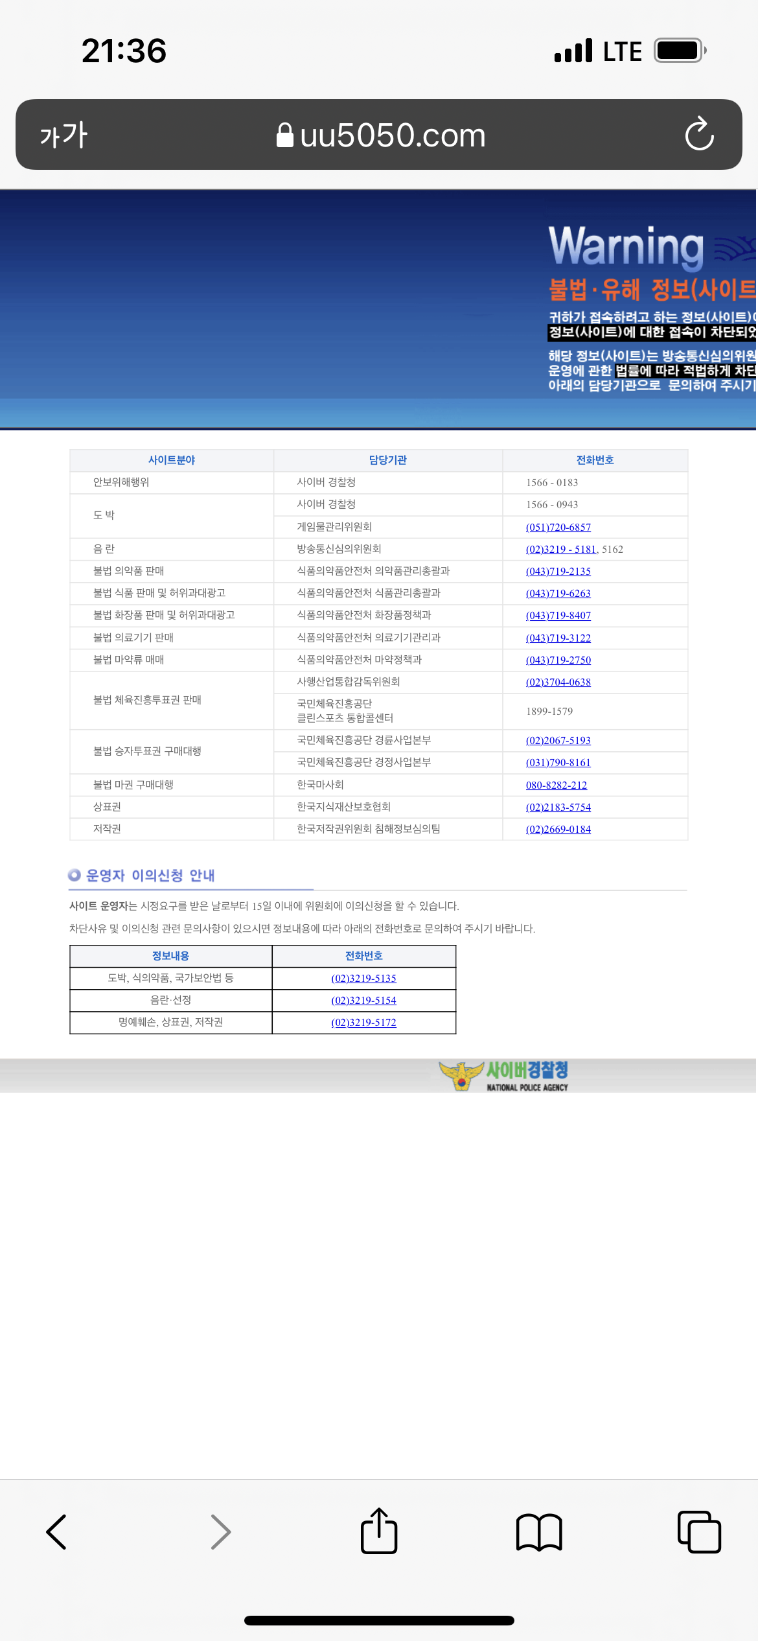Viewport: 758px width, 1641px height.
Task: Tap the battery indicator in status bar
Action: point(680,51)
